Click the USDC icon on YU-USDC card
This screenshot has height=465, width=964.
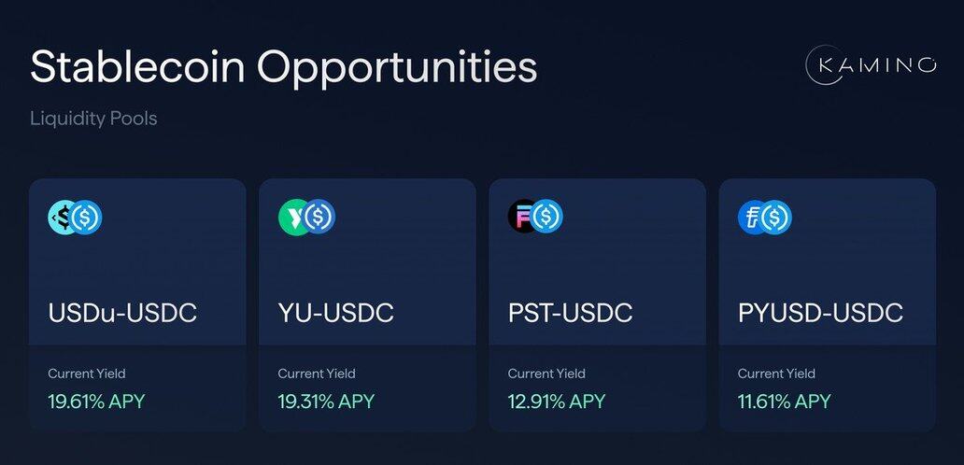click(x=319, y=217)
